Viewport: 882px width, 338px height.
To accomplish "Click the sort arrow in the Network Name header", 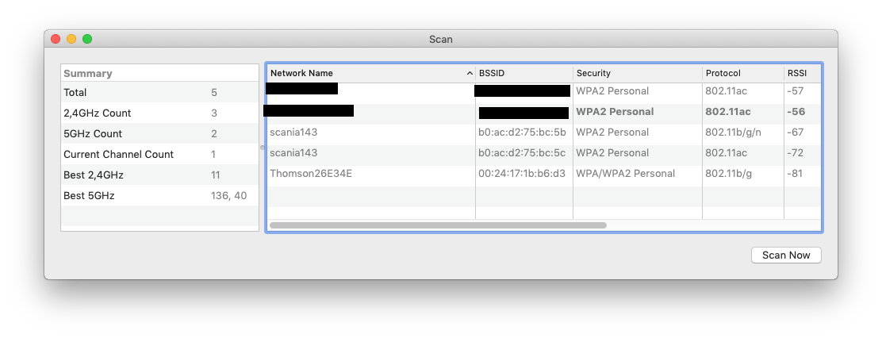I will click(x=470, y=73).
